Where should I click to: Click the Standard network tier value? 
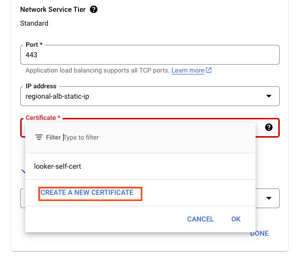point(34,23)
